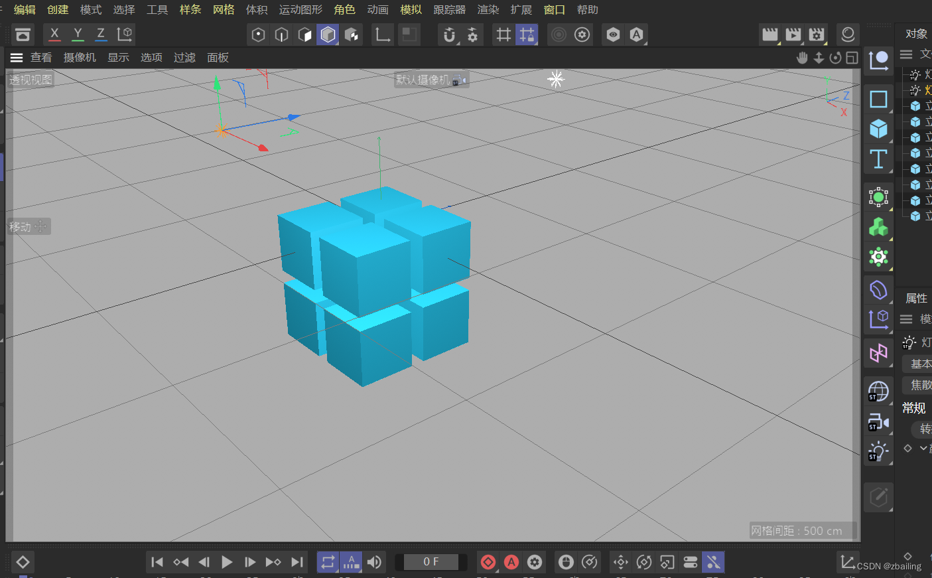Toggle autokeying with the red A button
The image size is (932, 578).
click(x=511, y=562)
